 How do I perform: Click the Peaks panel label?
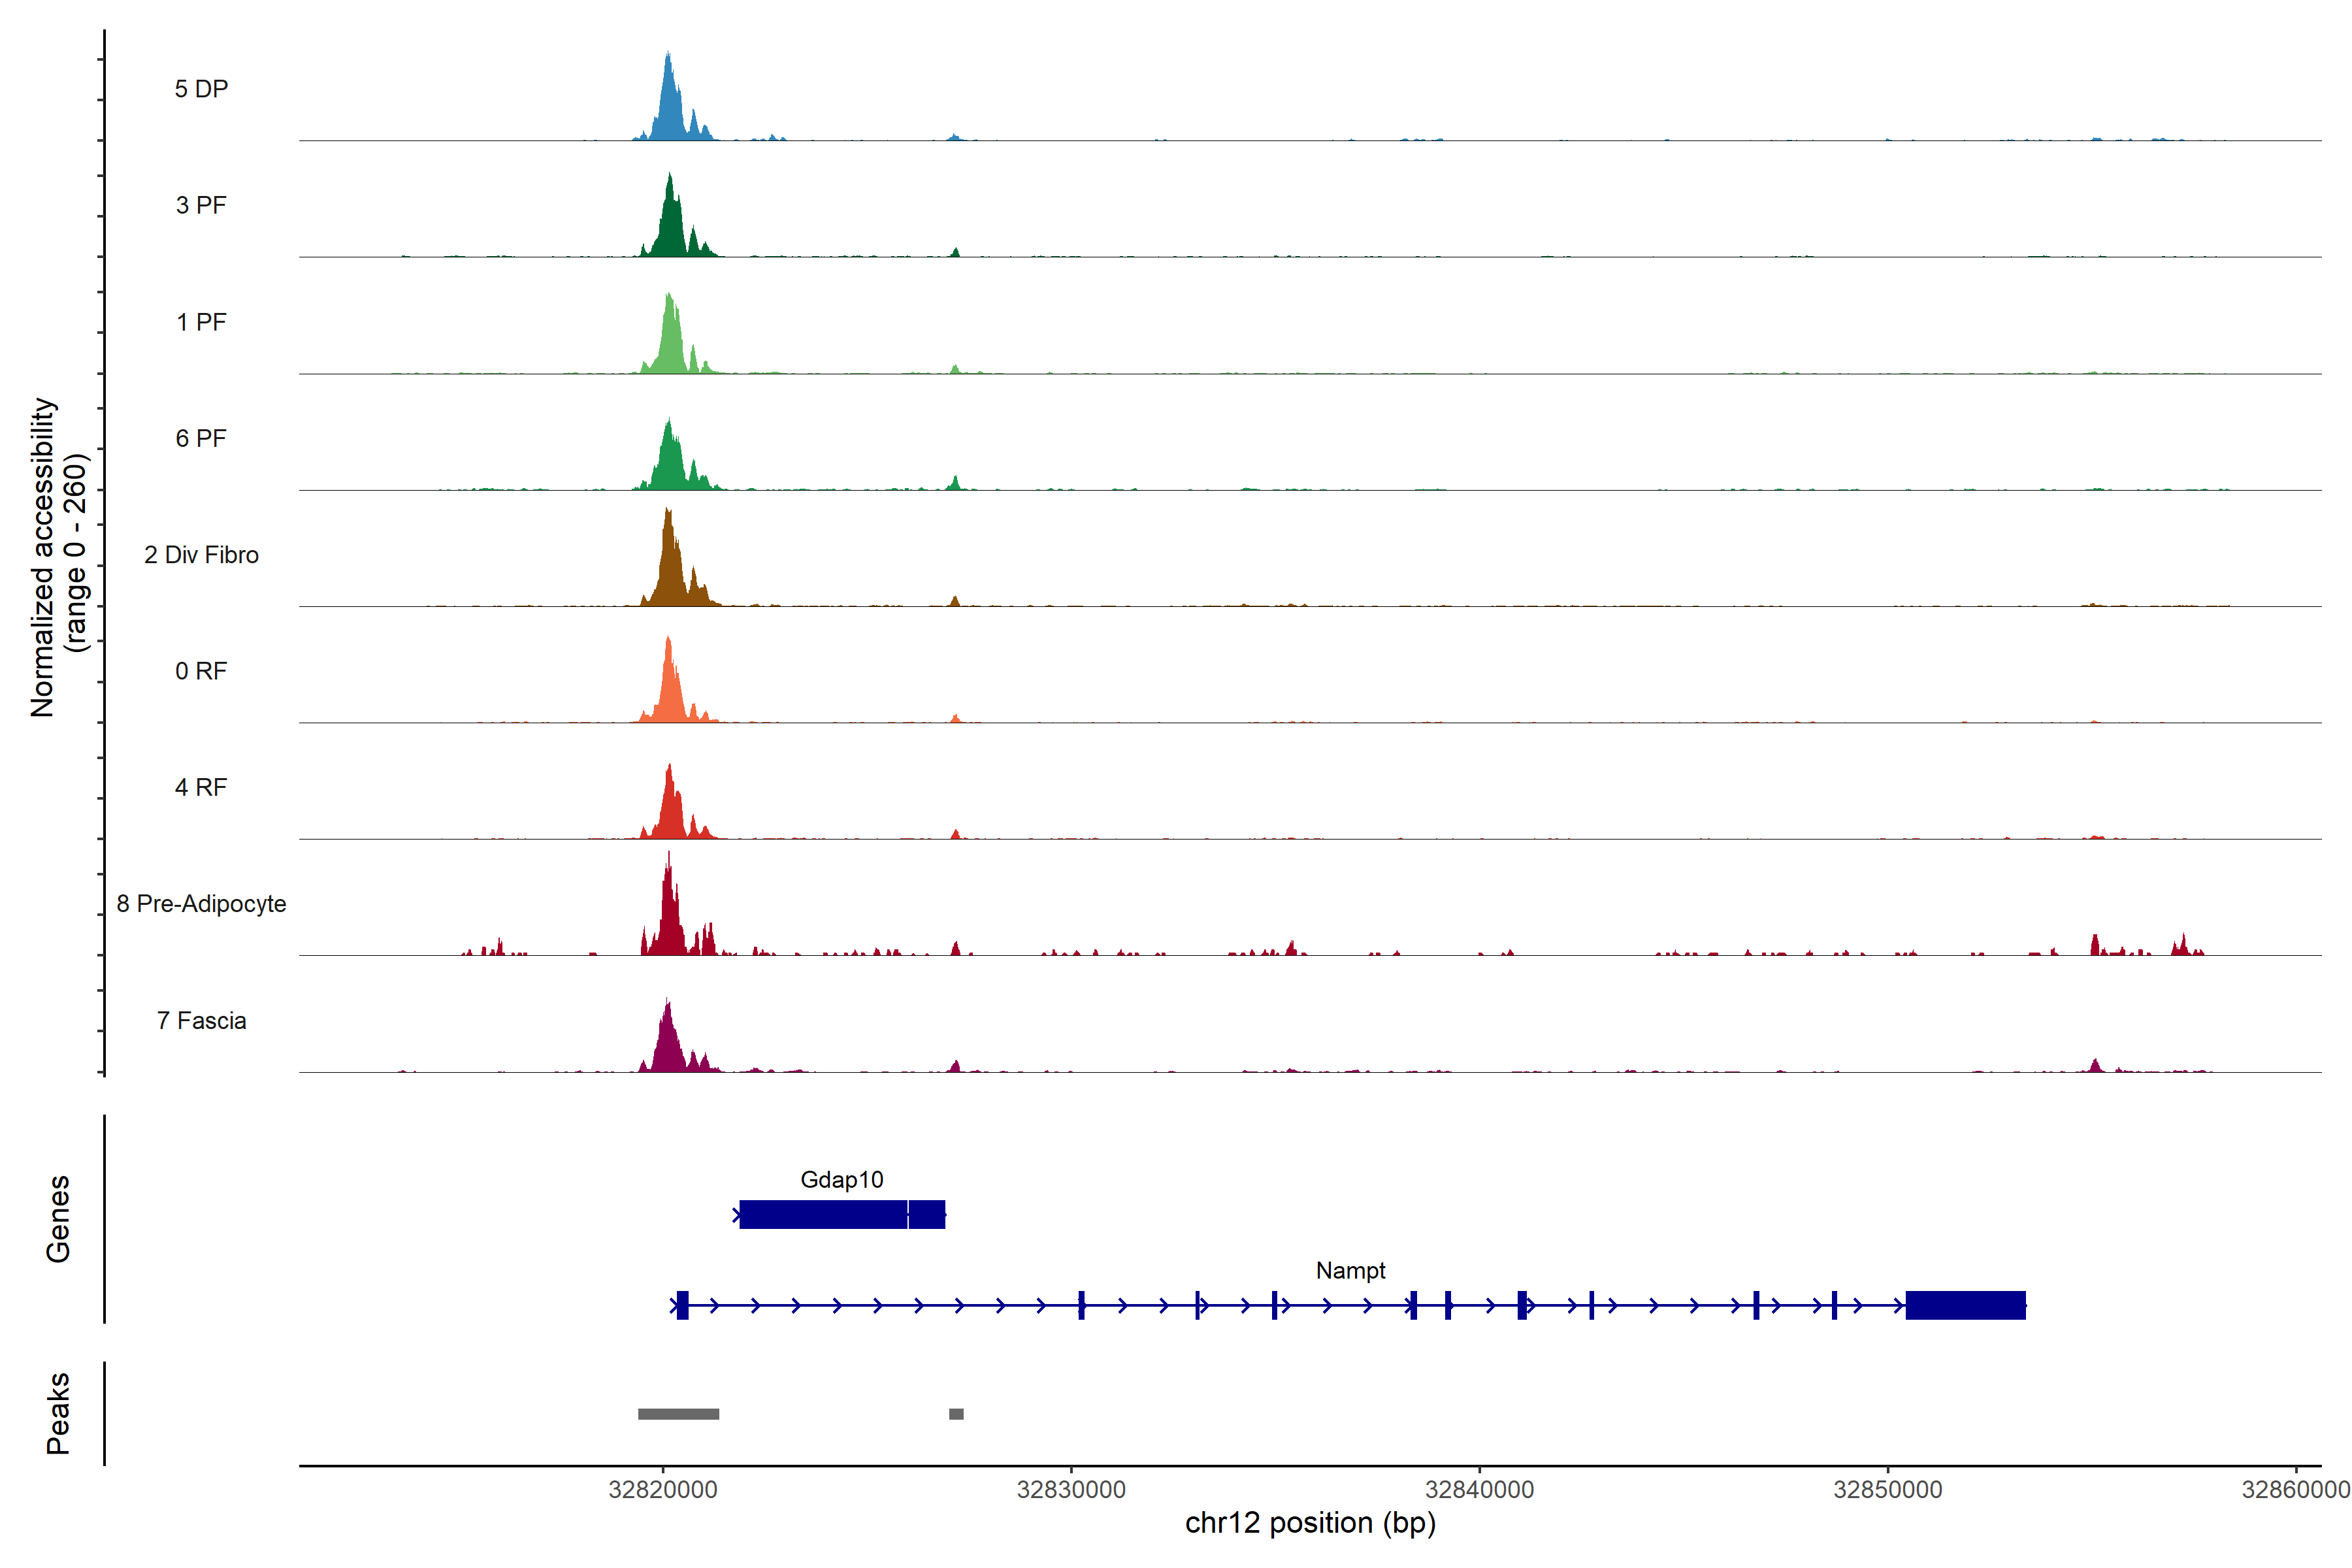[58, 1413]
